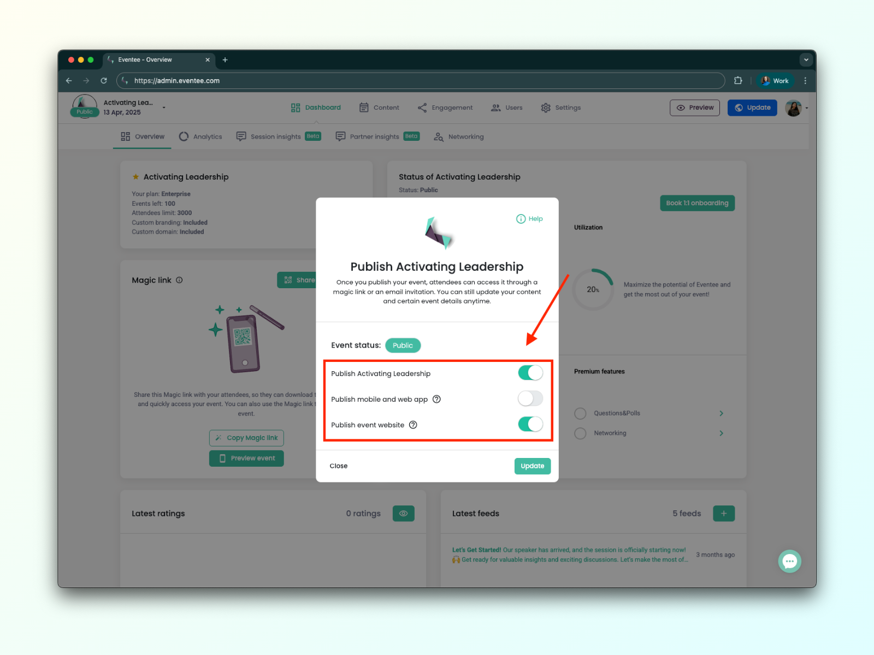Viewport: 874px width, 655px height.
Task: Click the header Update button
Action: 752,108
